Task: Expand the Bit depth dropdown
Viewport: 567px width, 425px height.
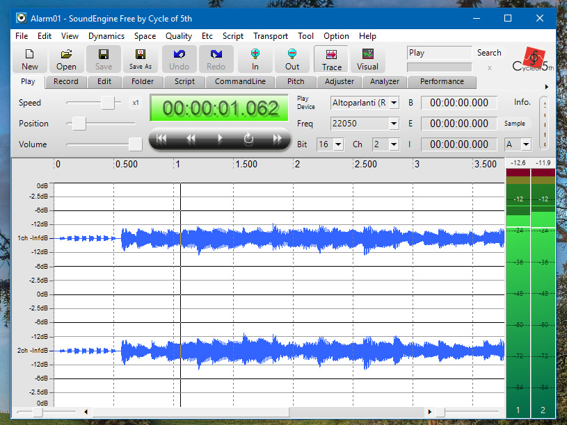Action: point(337,144)
